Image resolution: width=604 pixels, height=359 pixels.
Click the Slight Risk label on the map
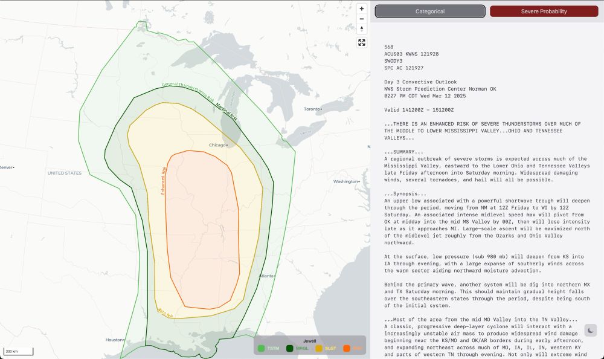[x=165, y=313]
